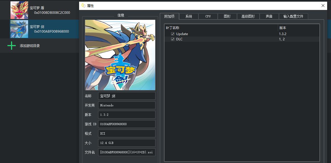This screenshot has width=331, height=163.
Task: Switch to the 附加项 tab
Action: pos(169,16)
